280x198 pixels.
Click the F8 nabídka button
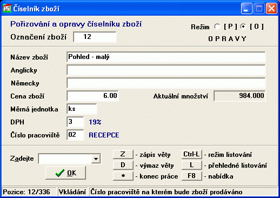[x=192, y=176]
